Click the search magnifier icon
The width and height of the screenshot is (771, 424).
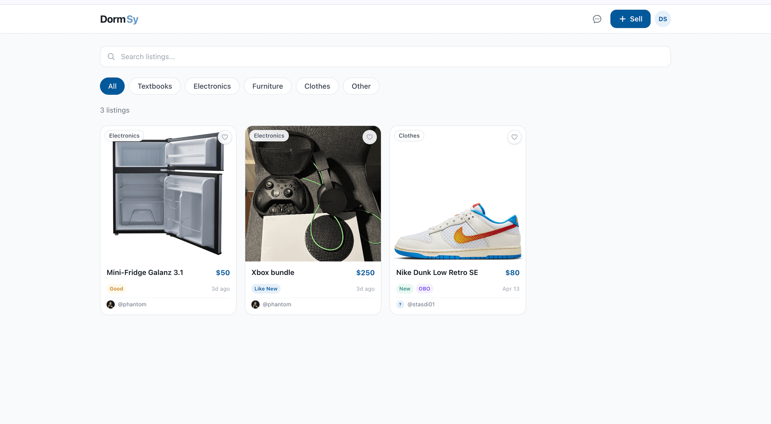[x=111, y=57]
